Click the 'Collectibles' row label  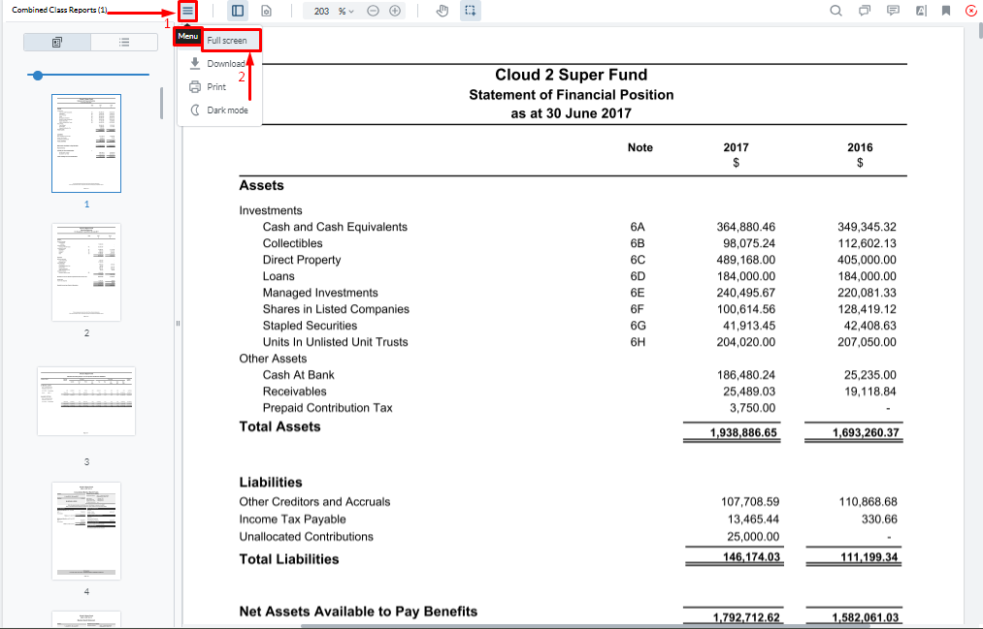292,243
